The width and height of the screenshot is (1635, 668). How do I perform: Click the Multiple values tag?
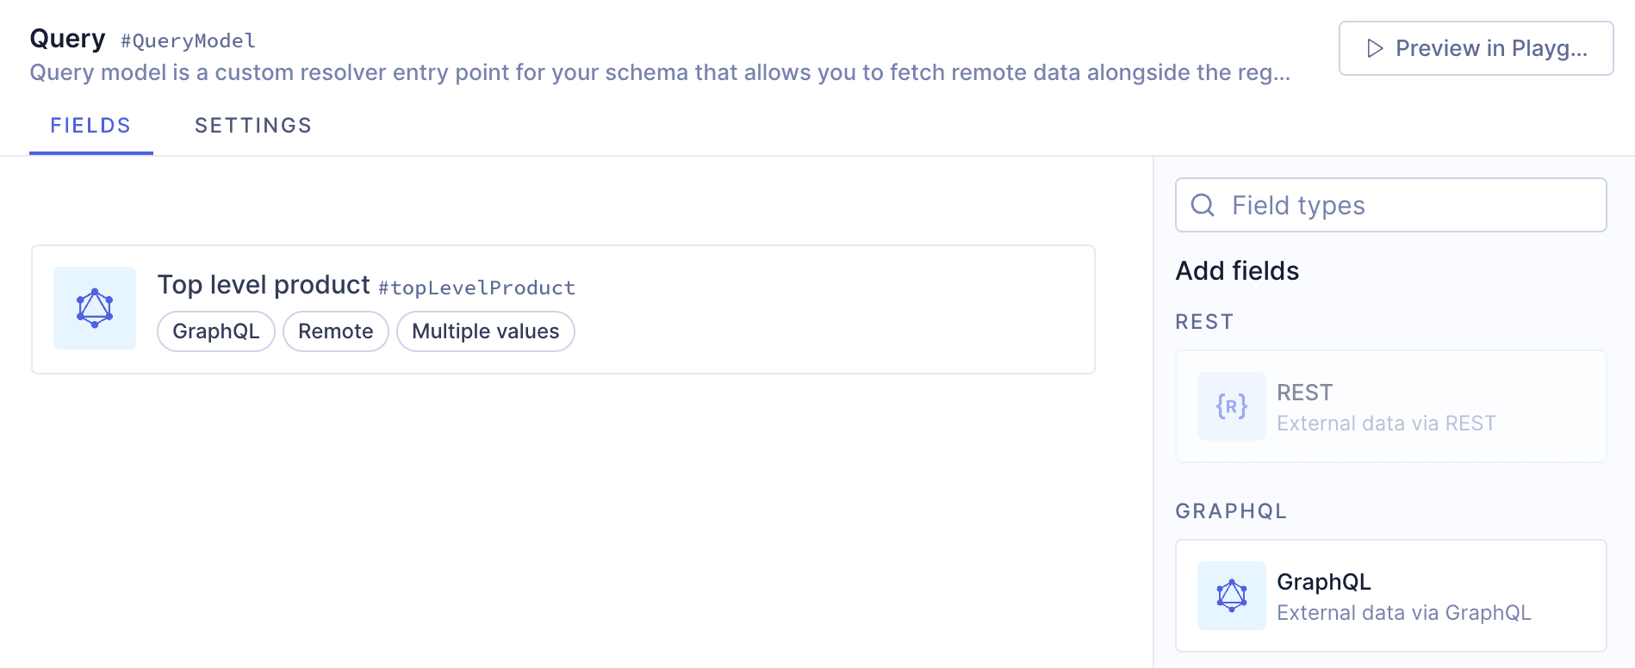(485, 331)
